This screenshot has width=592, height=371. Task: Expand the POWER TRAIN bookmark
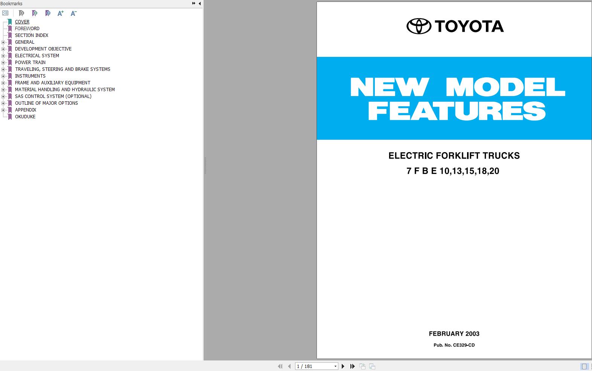[x=3, y=63]
